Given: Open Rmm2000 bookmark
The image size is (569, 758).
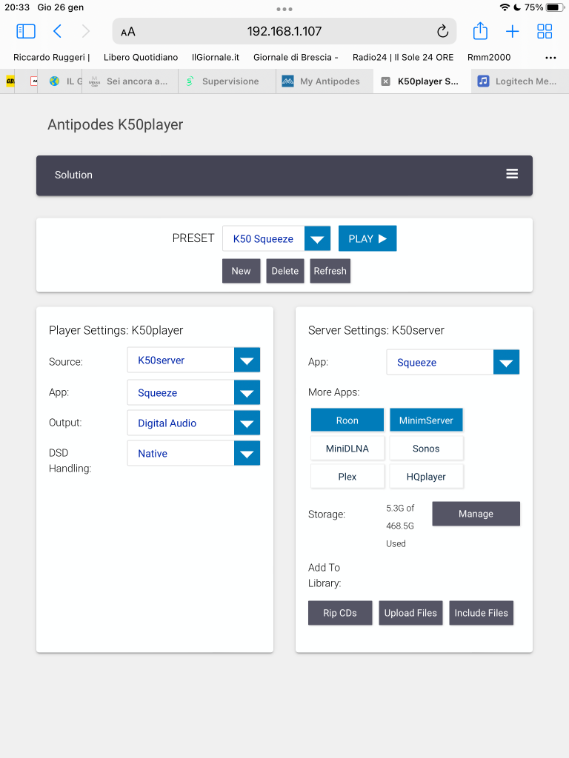Looking at the screenshot, I should point(489,57).
